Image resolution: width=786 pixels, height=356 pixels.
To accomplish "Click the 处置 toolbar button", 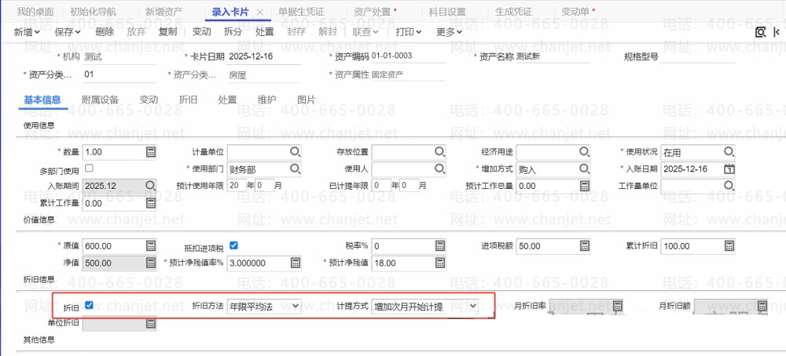I will [265, 32].
